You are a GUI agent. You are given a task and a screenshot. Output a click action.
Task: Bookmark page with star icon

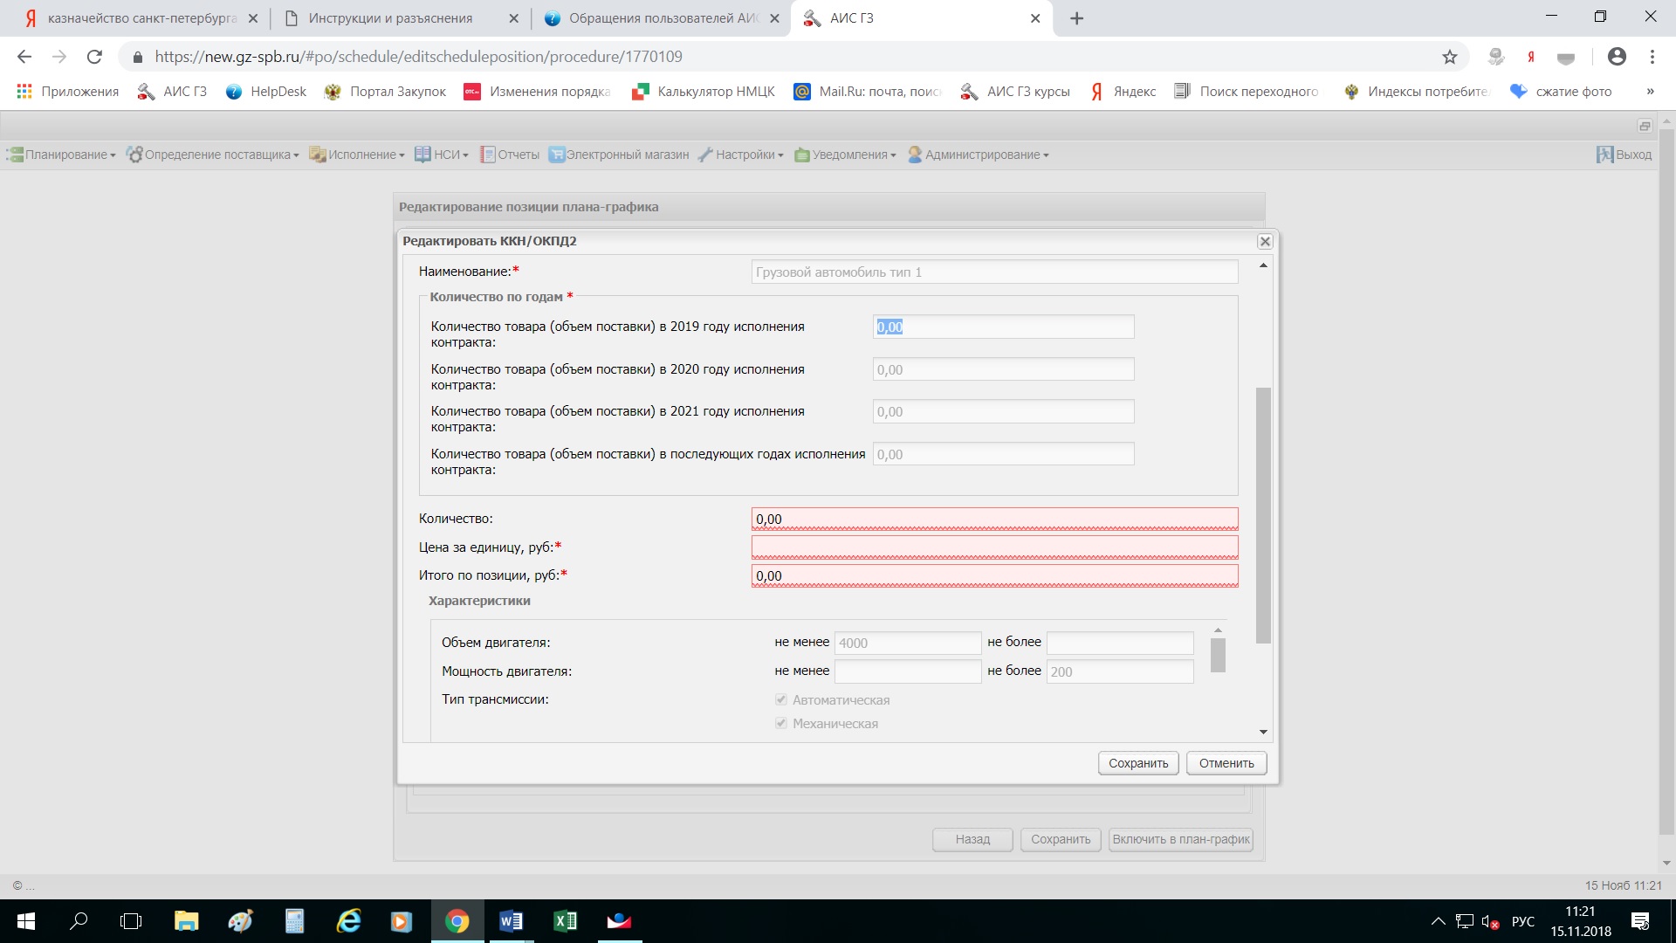point(1449,57)
